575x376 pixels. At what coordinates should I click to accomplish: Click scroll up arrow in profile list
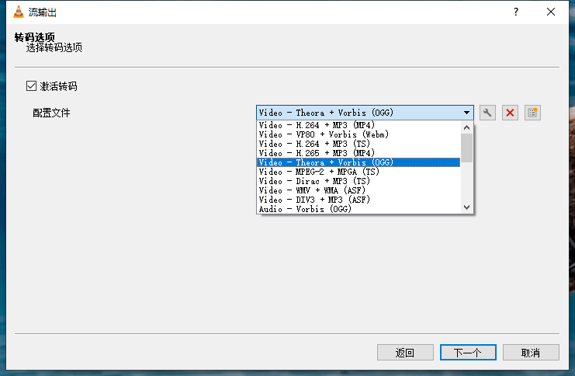click(466, 127)
